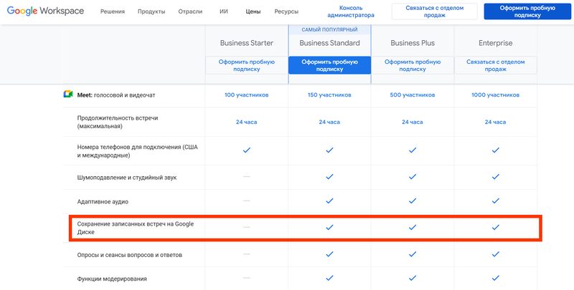Click Business Starter checkmark for phone numbers
This screenshot has height=290, width=574.
[247, 150]
